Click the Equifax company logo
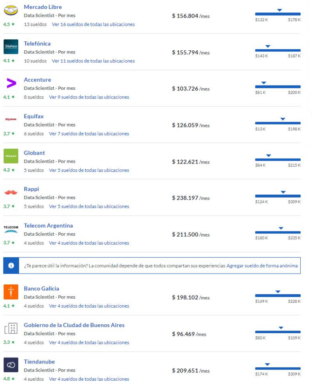Image resolution: width=312 pixels, height=386 pixels. click(x=11, y=120)
